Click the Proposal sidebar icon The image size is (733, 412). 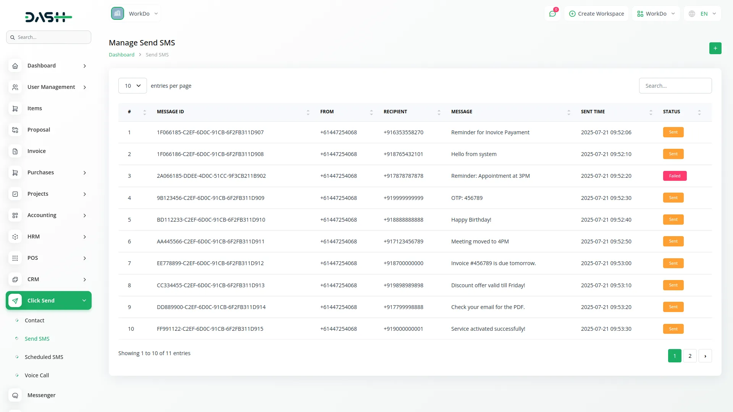click(x=15, y=130)
